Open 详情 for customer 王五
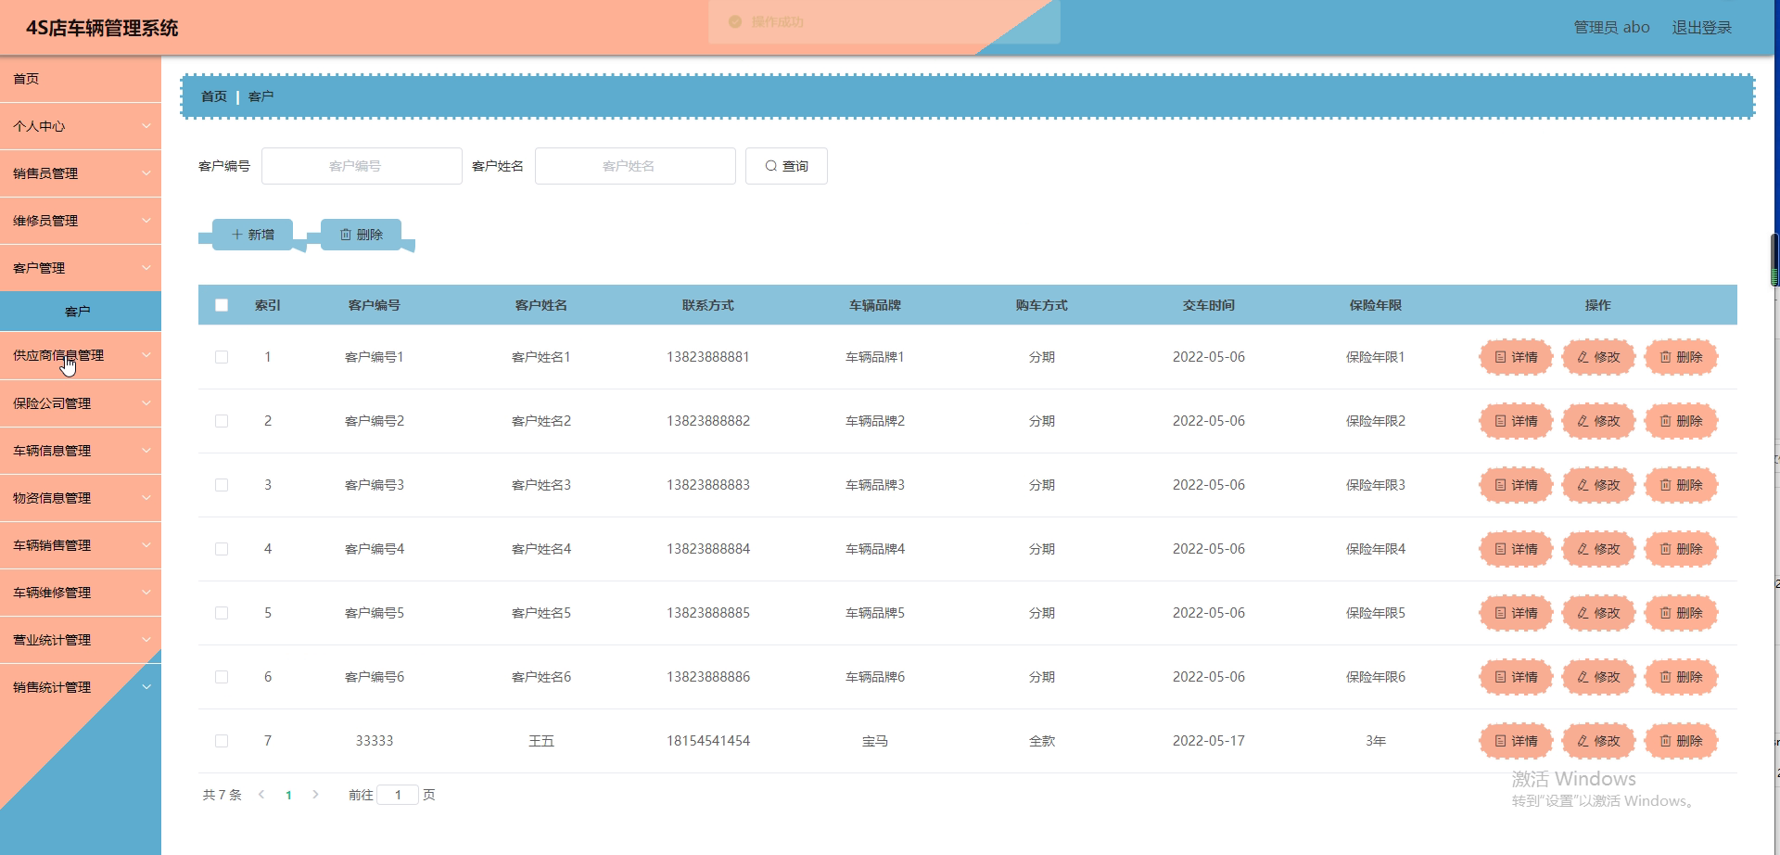This screenshot has width=1780, height=855. (1516, 741)
